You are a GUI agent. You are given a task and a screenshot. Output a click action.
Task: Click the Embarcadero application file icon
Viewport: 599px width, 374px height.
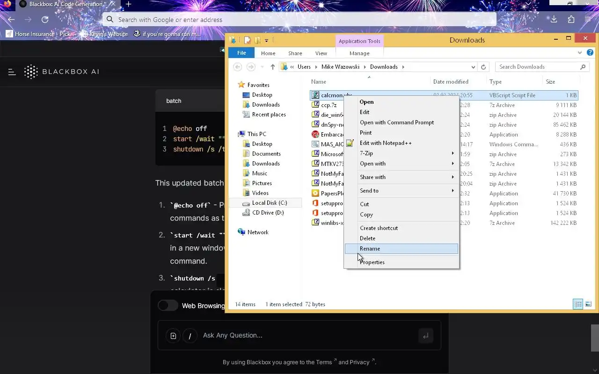point(315,135)
